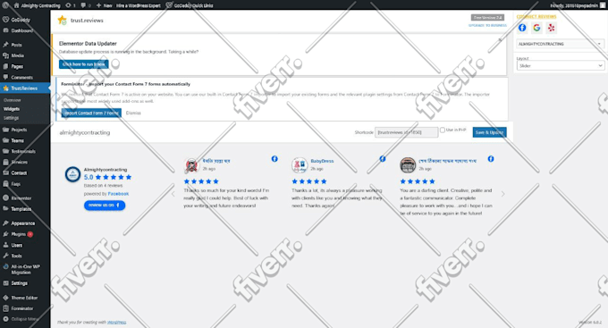Open the Howdy user account menu
Image resolution: width=608 pixels, height=328 pixels.
click(578, 5)
